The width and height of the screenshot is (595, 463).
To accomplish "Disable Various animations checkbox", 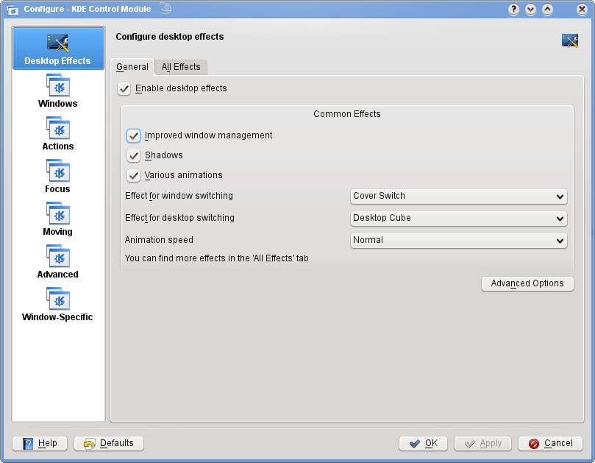I will 133,175.
